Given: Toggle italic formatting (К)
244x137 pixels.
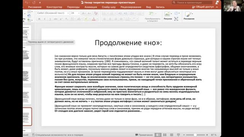Looking at the screenshot, I should tap(45, 19).
